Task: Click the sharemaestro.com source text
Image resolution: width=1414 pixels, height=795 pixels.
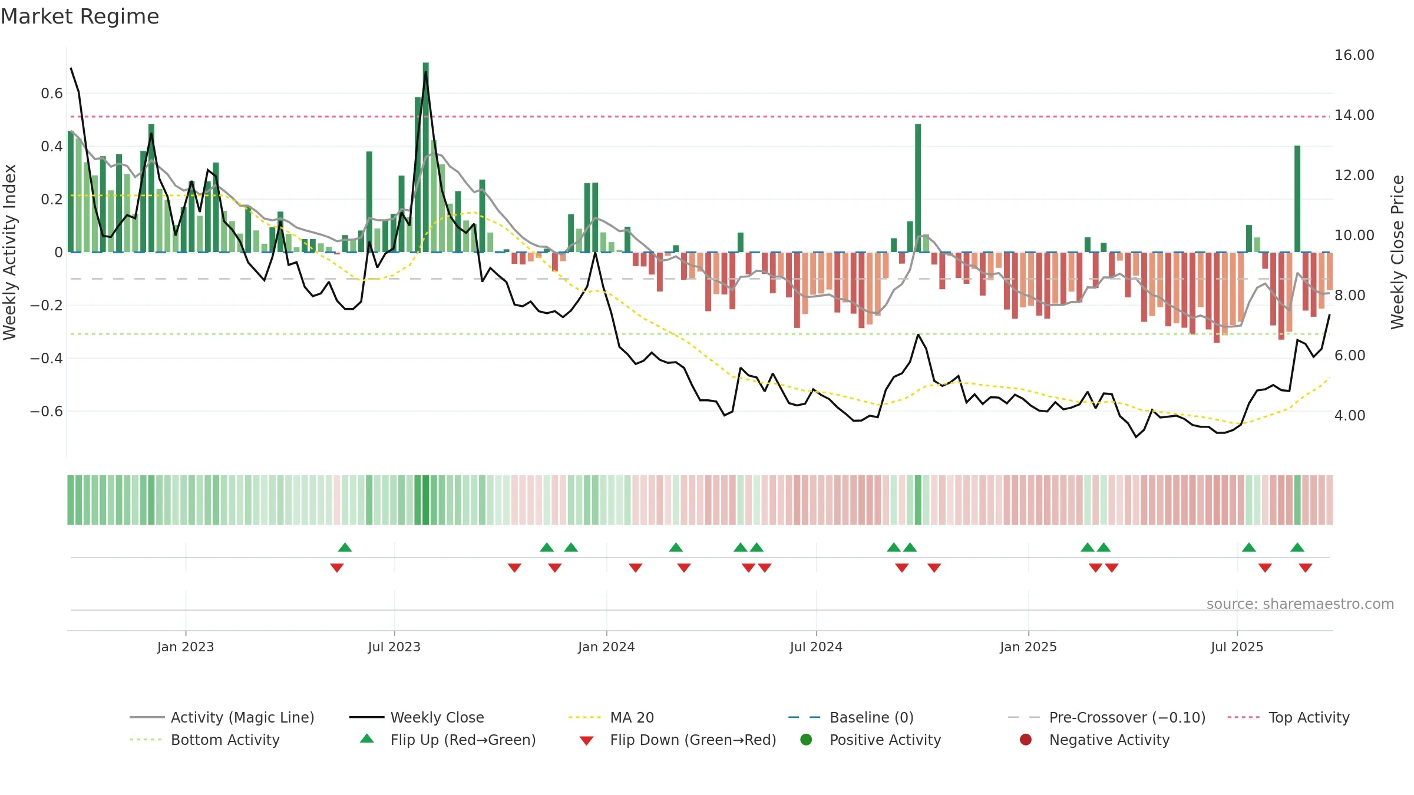Action: pos(1300,604)
